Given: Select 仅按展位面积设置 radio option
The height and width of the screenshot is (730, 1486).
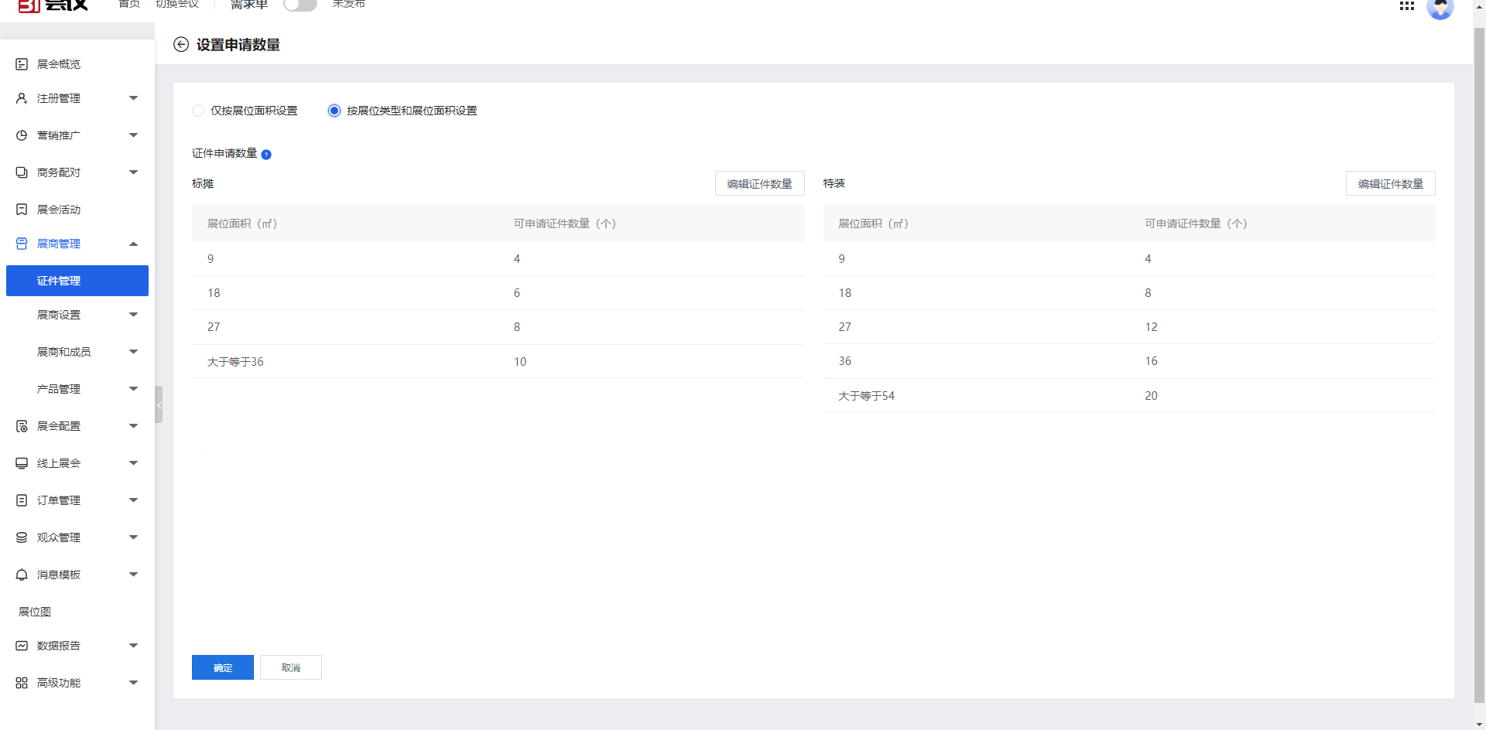Looking at the screenshot, I should pyautogui.click(x=198, y=111).
